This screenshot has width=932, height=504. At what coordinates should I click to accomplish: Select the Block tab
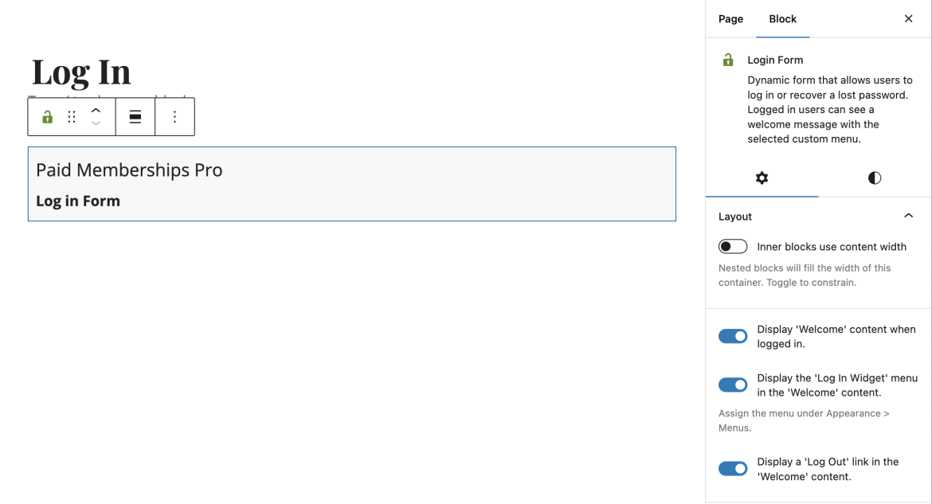point(782,18)
